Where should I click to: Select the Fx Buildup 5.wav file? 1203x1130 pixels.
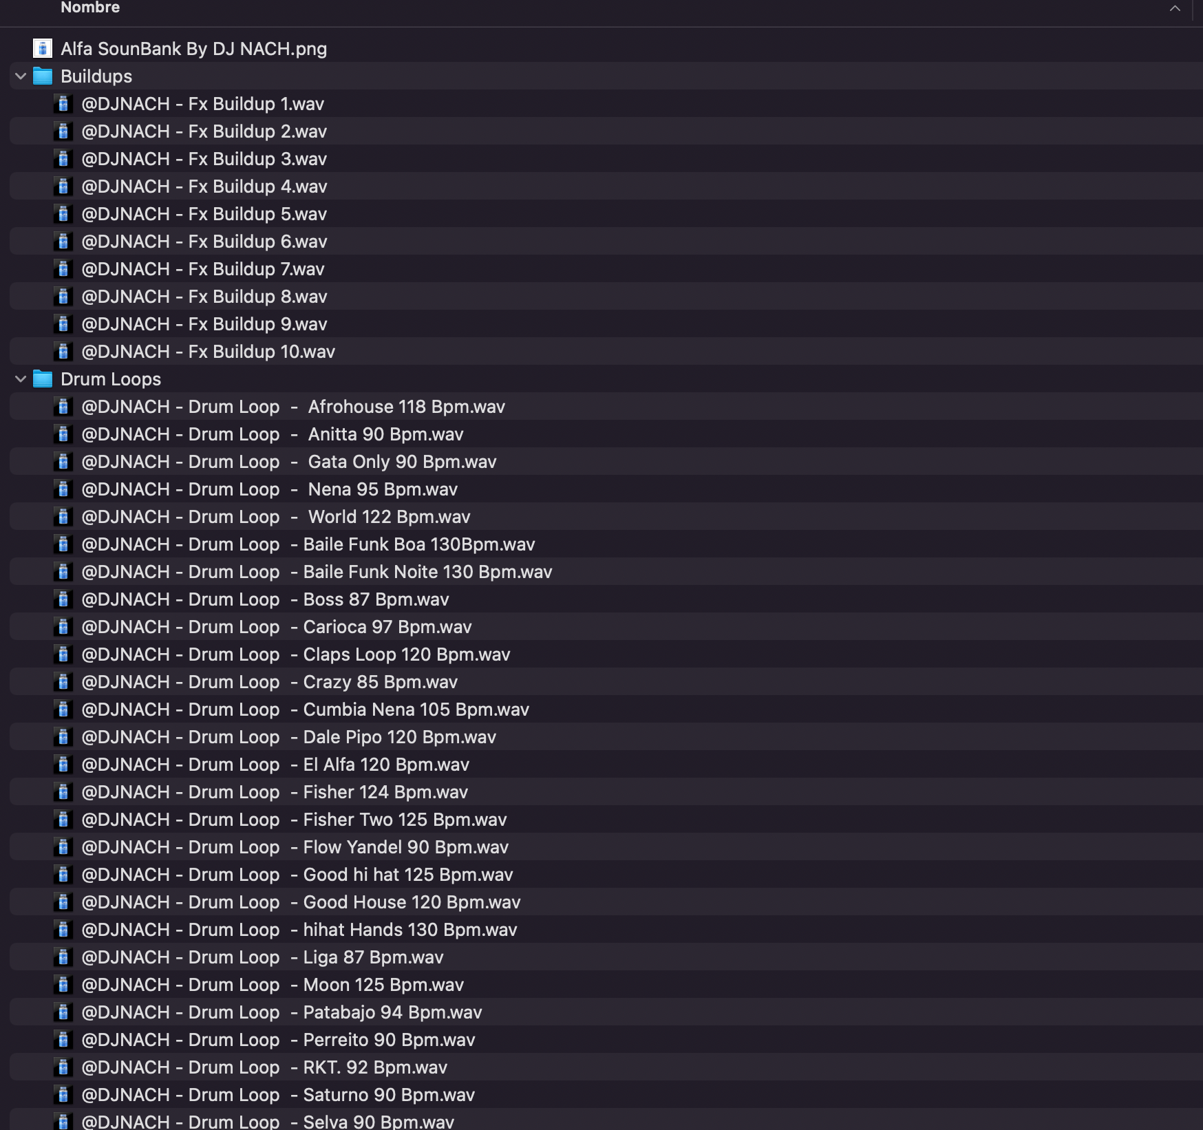(204, 214)
